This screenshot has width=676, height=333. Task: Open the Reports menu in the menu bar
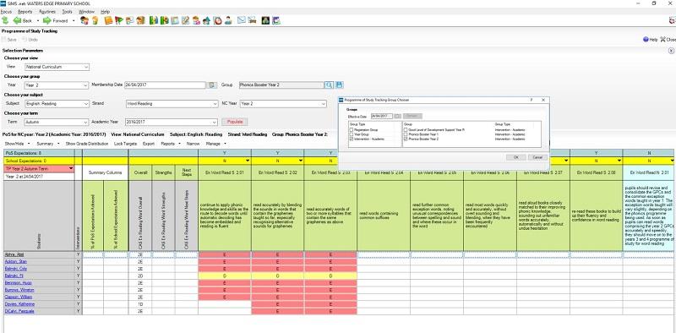[x=25, y=12]
